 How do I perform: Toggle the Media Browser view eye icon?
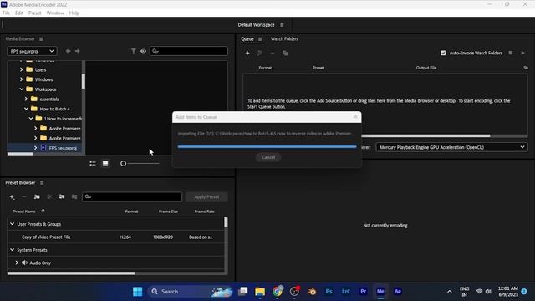click(143, 51)
